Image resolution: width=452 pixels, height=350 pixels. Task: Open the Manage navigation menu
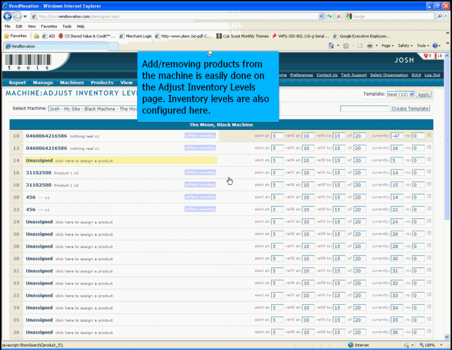point(43,83)
